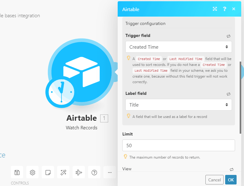Screen dimensions: 244x186
Task: Toggle map mode for Label field
Action: 229,94
